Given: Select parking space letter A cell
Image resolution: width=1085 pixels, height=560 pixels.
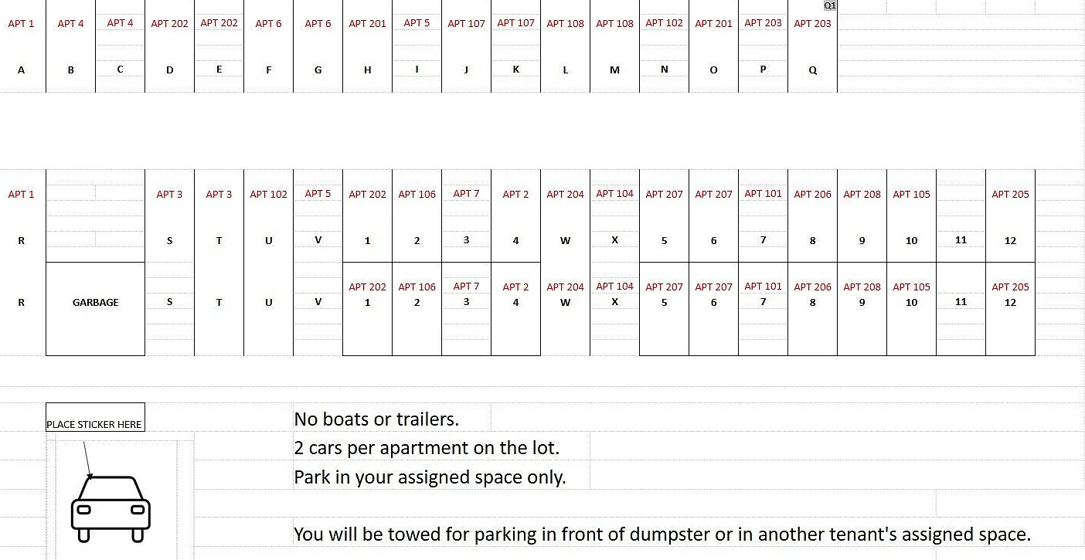Looking at the screenshot, I should [x=21, y=70].
